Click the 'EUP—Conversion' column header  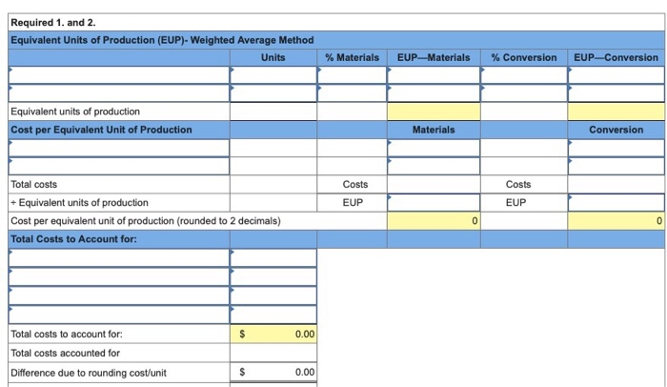click(616, 57)
